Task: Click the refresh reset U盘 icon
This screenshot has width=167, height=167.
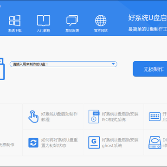Action: coord(33,142)
